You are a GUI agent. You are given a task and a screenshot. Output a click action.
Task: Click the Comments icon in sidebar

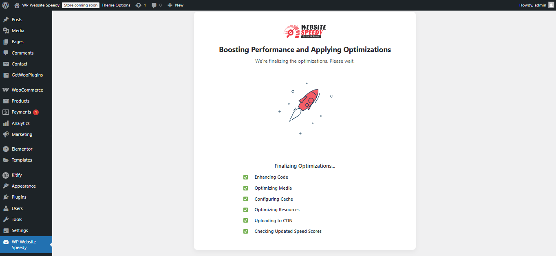pyautogui.click(x=6, y=53)
